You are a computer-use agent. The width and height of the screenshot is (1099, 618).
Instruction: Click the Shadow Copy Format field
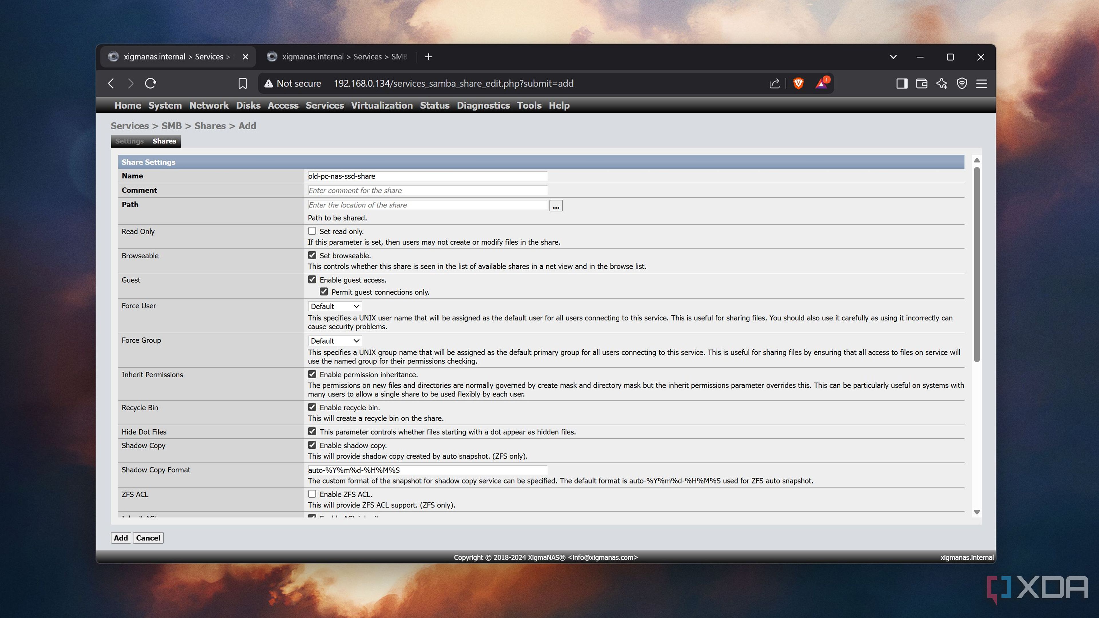428,470
